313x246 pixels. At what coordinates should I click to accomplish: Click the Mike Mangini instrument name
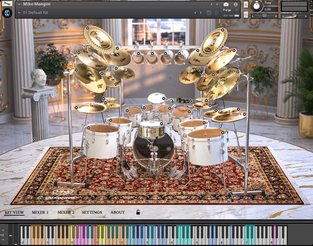pyautogui.click(x=37, y=4)
